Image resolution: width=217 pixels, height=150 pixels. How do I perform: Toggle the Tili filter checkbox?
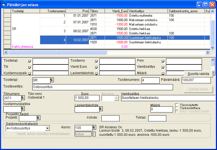30,68
